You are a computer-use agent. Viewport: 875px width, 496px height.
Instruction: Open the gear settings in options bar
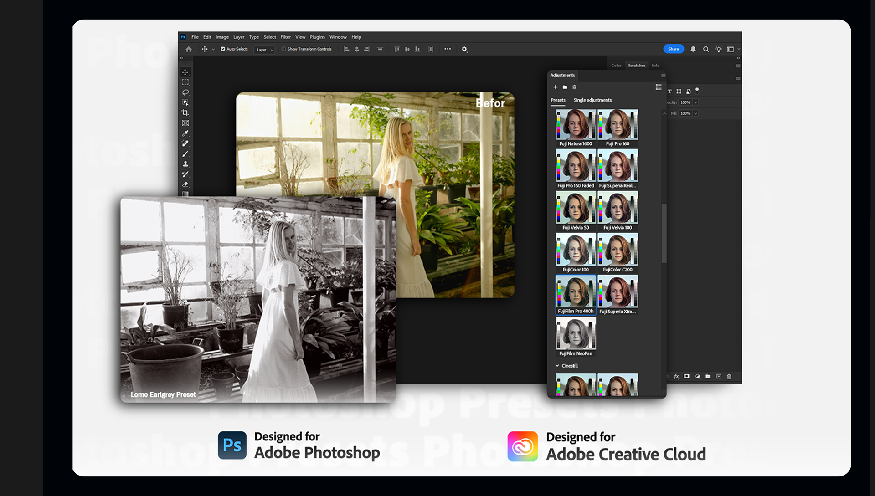(x=464, y=49)
